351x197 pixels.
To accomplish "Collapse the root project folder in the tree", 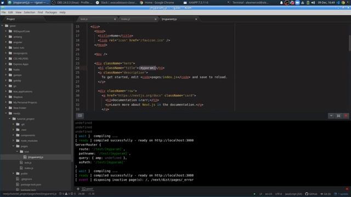I will click(x=2, y=26).
